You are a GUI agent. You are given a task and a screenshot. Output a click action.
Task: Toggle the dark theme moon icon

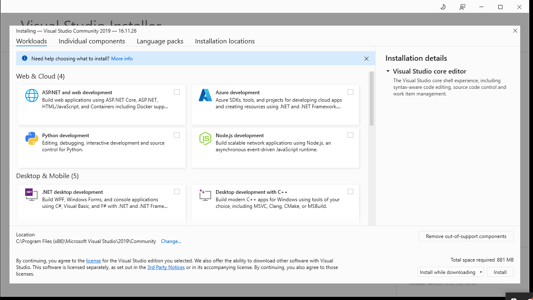(x=443, y=7)
